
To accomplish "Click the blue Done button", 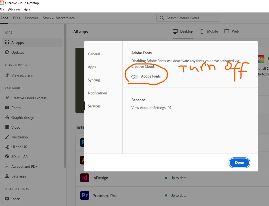I will click(239, 162).
